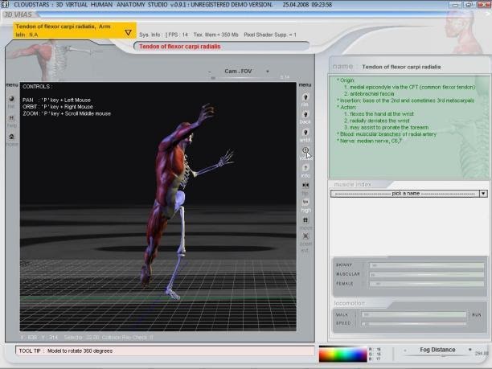The image size is (492, 369).
Task: Click the grid 'floor' icon
Action: tap(305, 220)
